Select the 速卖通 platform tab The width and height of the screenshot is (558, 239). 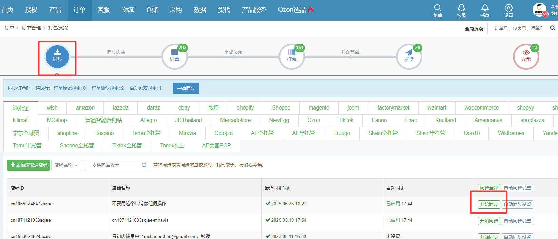click(21, 108)
